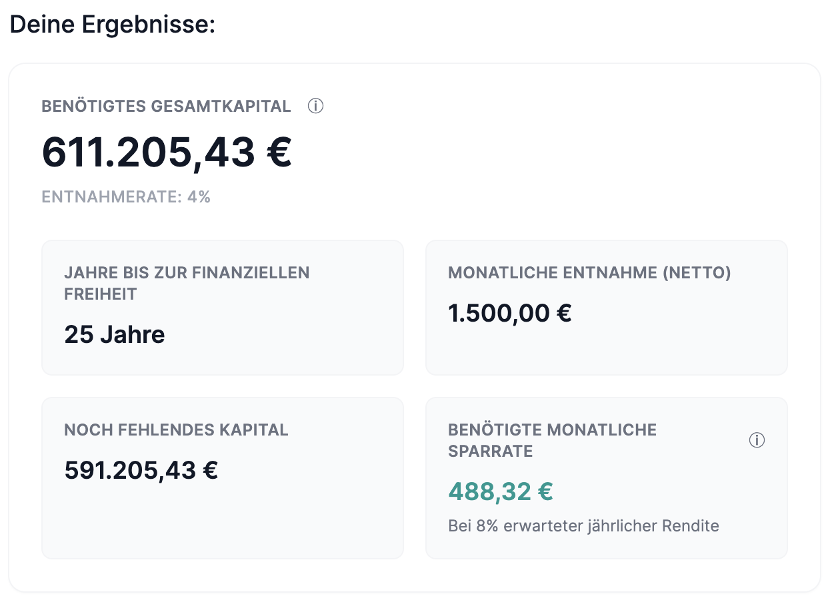Click blank area right of the 611.205,43 € total
Viewport: 832px width, 602px height.
tap(533, 152)
